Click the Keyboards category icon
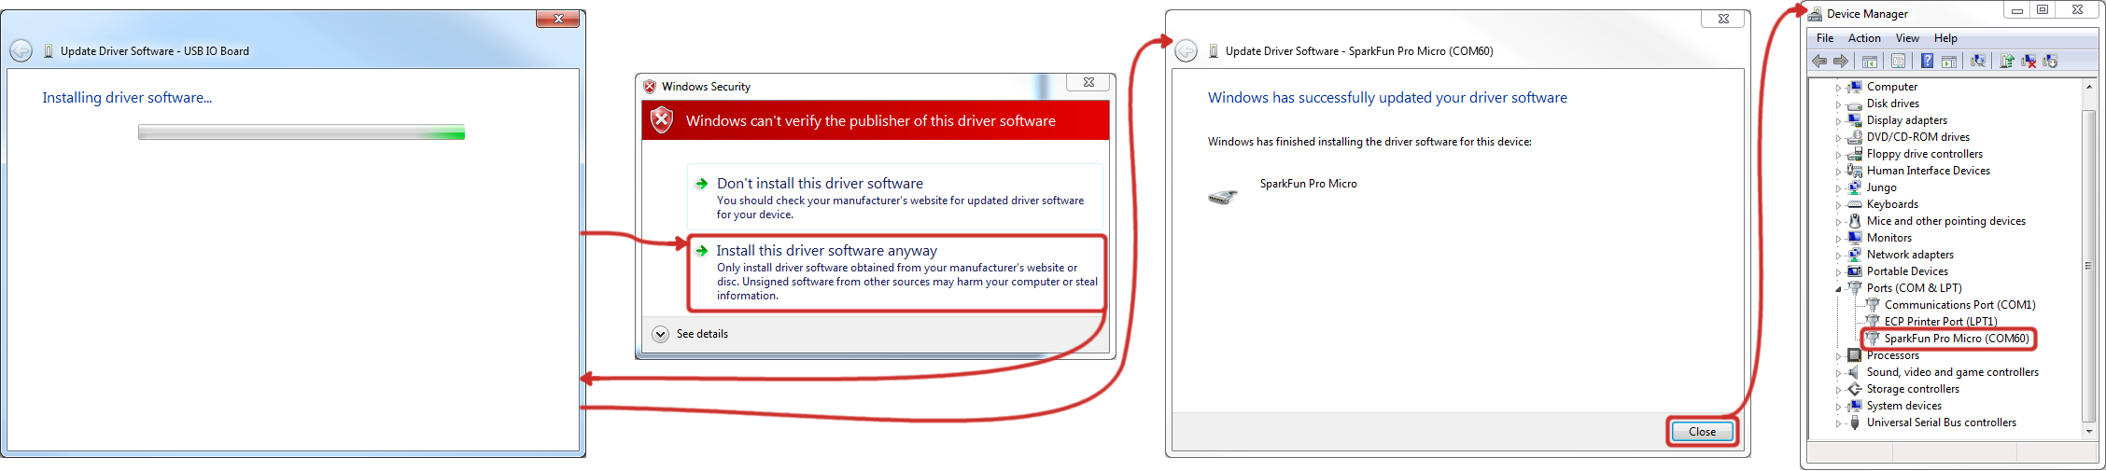This screenshot has height=471, width=2106. (1855, 204)
